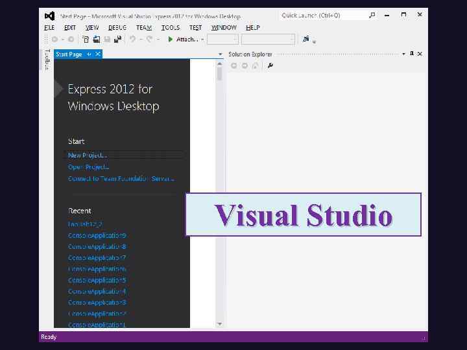Viewport: 467px width, 350px height.
Task: Click Connect to Team Foundation Server link
Action: pyautogui.click(x=121, y=179)
